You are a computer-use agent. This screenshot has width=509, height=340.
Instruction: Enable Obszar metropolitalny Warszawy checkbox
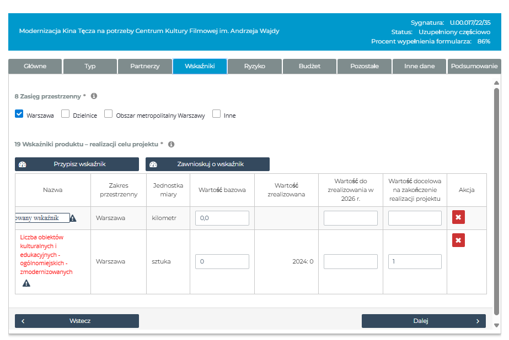(x=109, y=114)
